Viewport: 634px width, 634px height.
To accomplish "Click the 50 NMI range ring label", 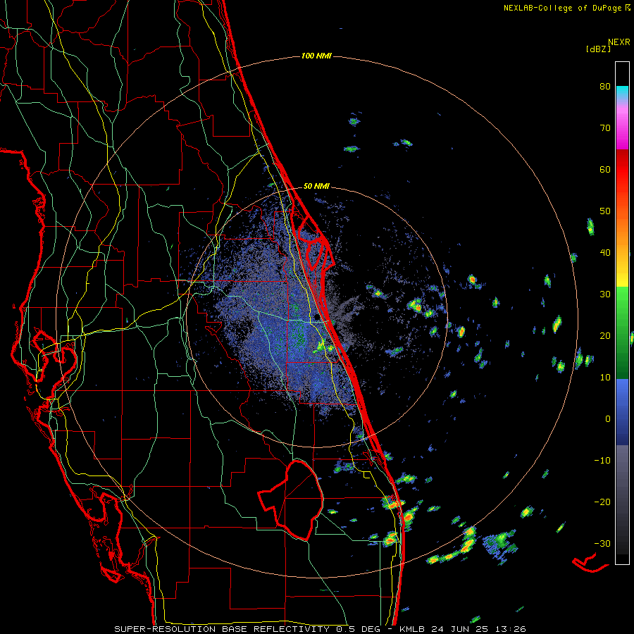I will 316,186.
